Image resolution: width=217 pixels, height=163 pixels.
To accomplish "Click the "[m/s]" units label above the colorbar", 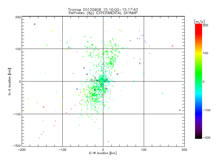I will click(x=199, y=22).
